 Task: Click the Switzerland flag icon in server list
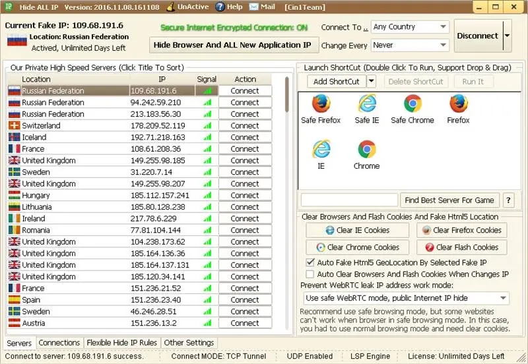(x=14, y=125)
